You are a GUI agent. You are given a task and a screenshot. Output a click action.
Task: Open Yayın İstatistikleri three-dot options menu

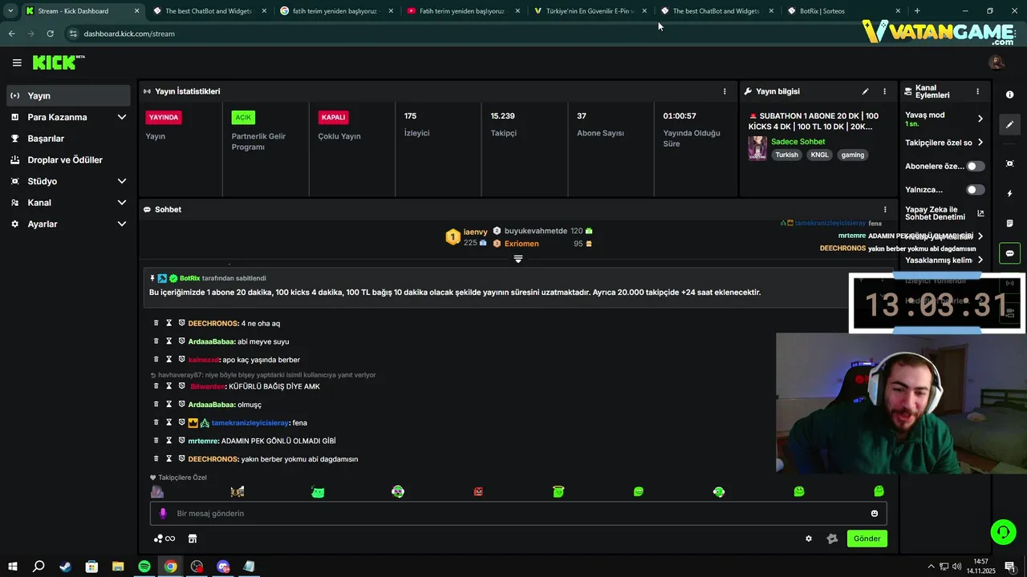point(725,91)
